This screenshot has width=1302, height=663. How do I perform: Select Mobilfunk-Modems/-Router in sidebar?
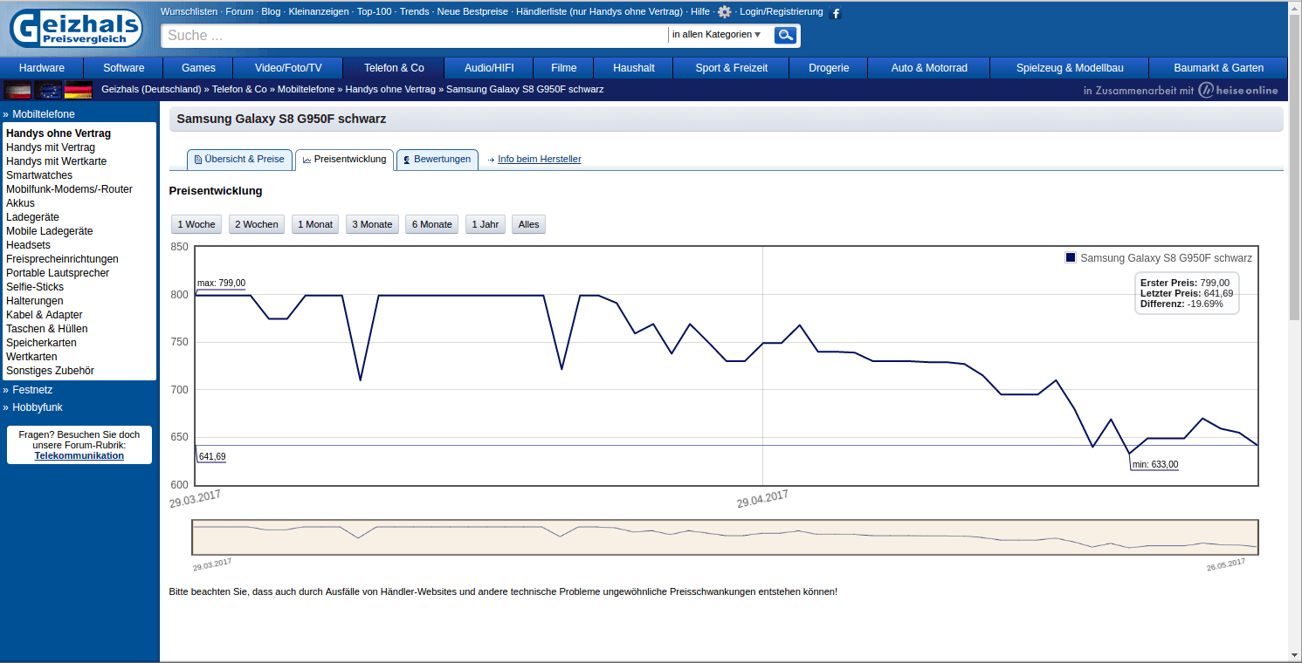69,189
